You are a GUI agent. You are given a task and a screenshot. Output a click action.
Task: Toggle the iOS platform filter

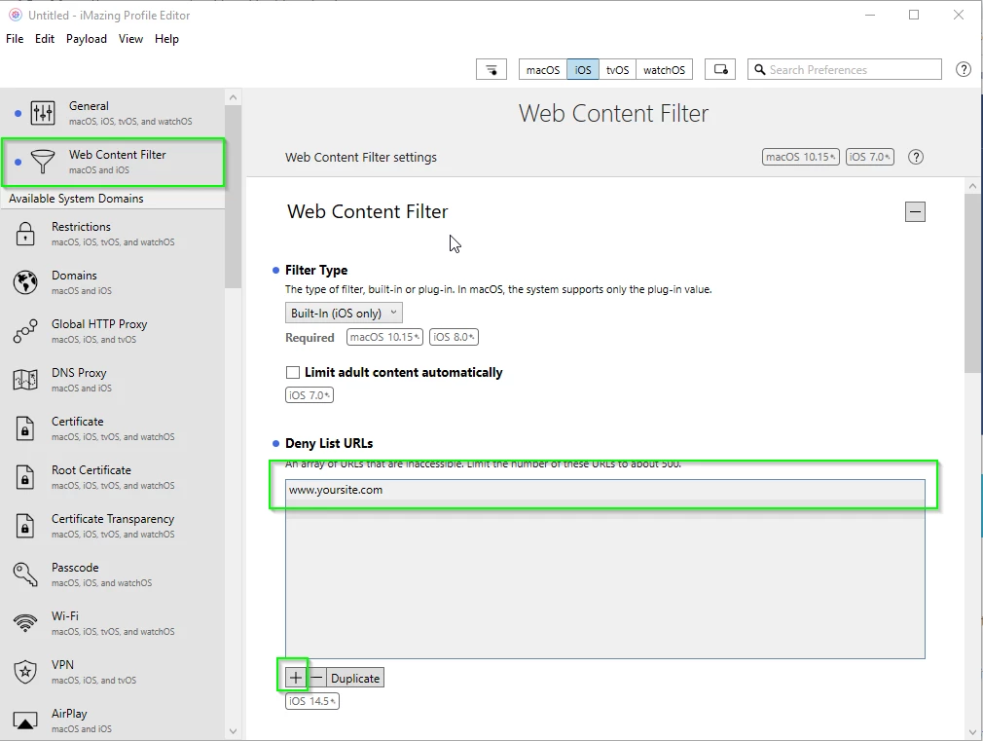(x=583, y=70)
